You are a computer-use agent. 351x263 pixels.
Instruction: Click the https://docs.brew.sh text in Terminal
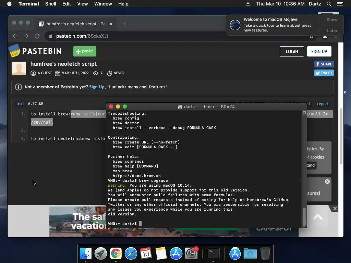click(x=136, y=176)
